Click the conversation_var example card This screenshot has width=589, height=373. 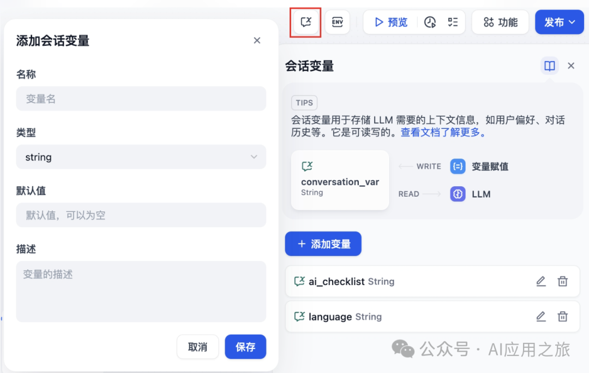(x=340, y=180)
